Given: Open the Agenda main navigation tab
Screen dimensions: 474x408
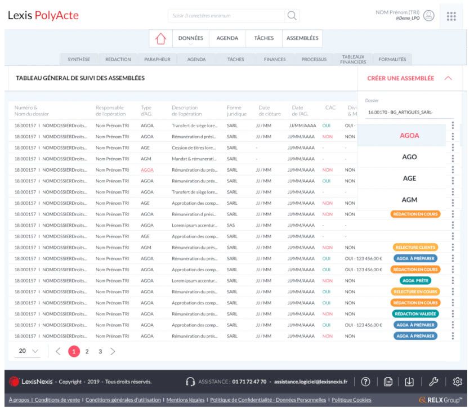Looking at the screenshot, I should 227,38.
